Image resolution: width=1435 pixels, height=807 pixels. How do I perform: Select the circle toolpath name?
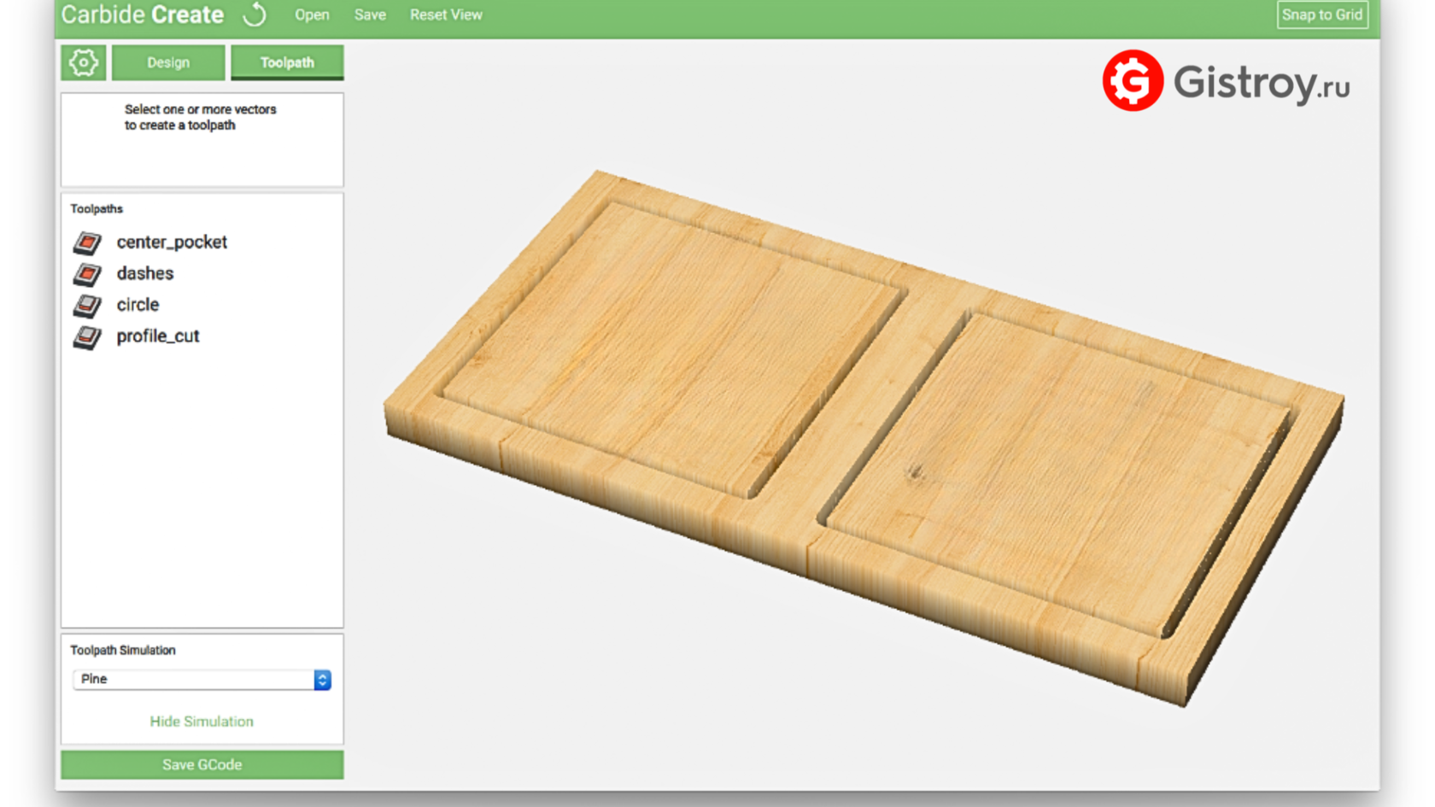click(138, 305)
